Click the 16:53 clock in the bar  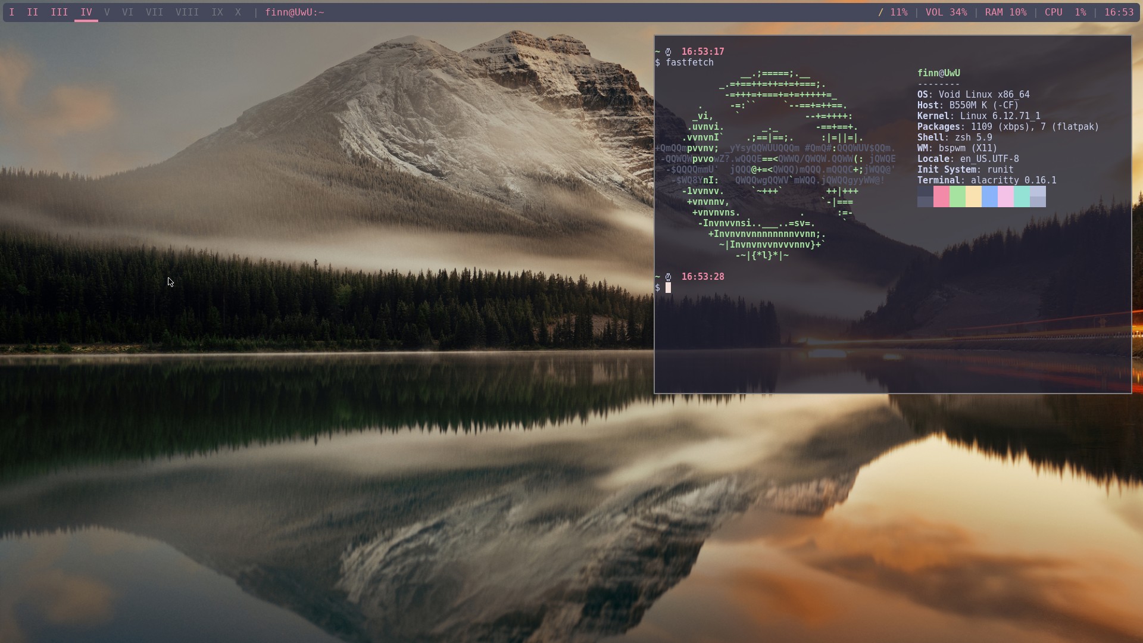[1119, 12]
